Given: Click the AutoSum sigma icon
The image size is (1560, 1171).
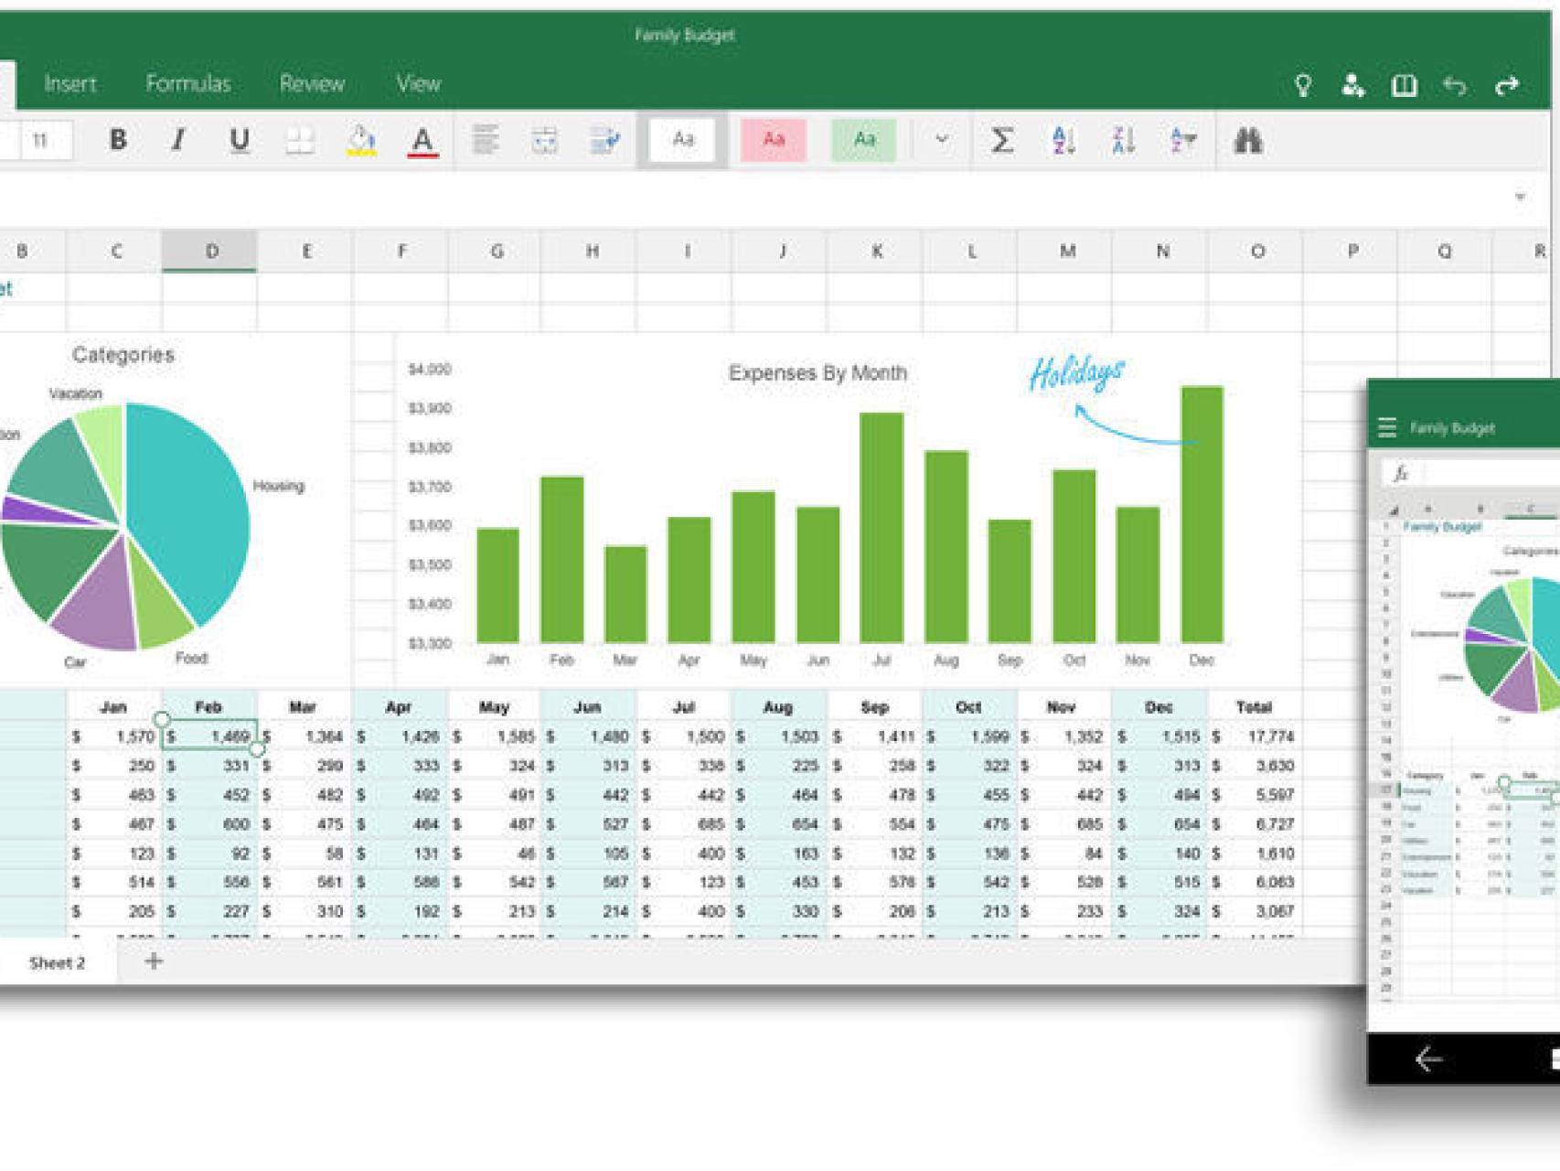Looking at the screenshot, I should (x=1002, y=140).
